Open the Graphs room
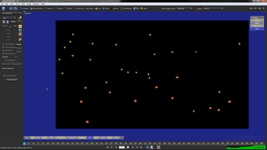The width and height of the screenshot is (267, 150). pyautogui.click(x=89, y=8)
